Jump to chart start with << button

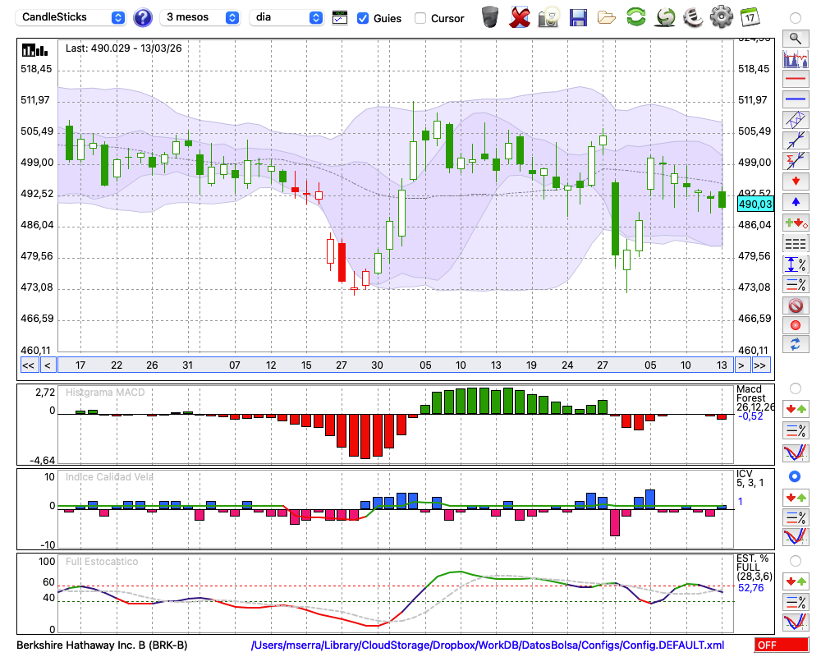pos(28,365)
